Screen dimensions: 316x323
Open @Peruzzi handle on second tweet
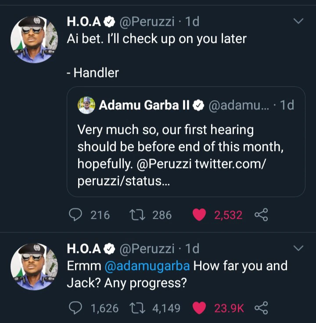[147, 249]
